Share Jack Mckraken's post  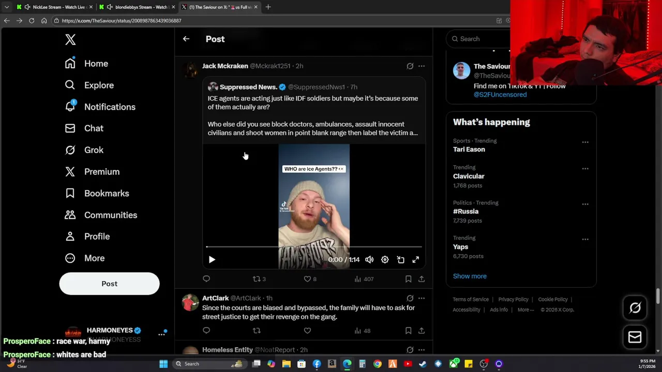click(x=422, y=279)
